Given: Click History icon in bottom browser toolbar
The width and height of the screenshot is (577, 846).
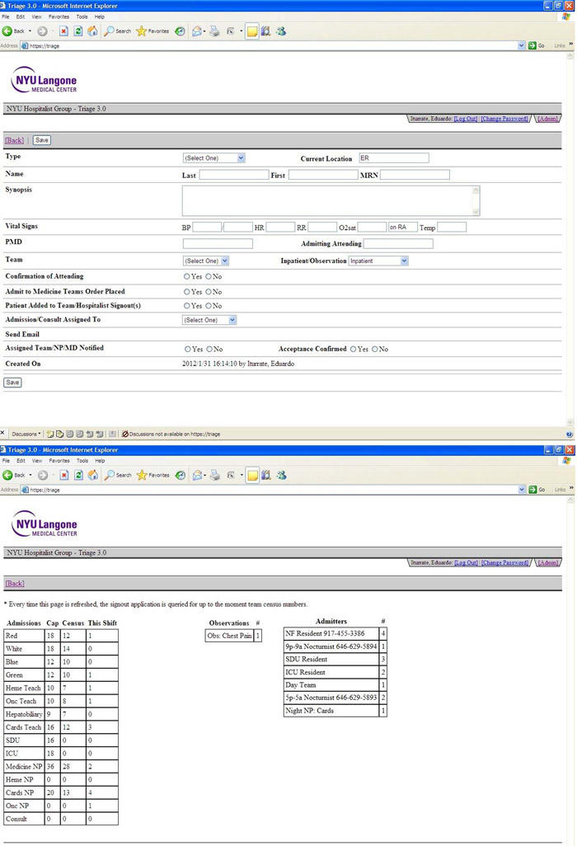Looking at the screenshot, I should tap(181, 475).
